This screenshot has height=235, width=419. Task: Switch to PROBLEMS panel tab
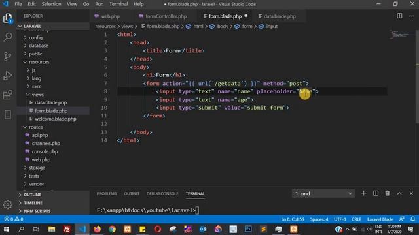click(x=107, y=193)
